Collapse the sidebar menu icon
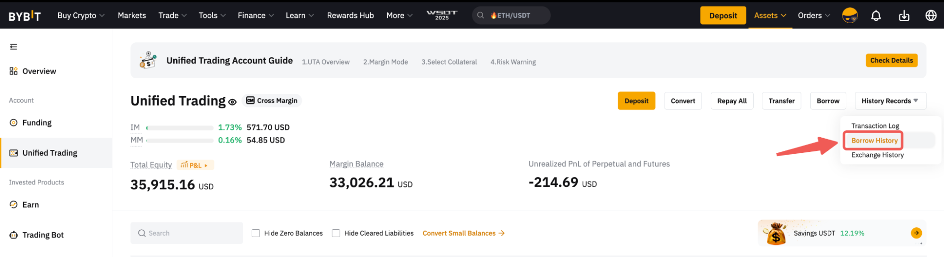The width and height of the screenshot is (944, 257). [x=14, y=47]
